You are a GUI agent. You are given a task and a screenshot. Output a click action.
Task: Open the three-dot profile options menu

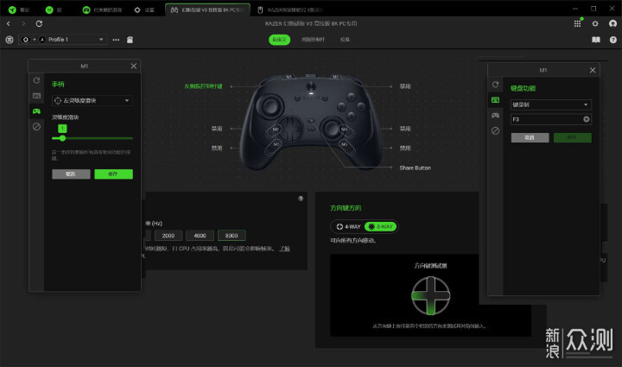click(x=116, y=40)
